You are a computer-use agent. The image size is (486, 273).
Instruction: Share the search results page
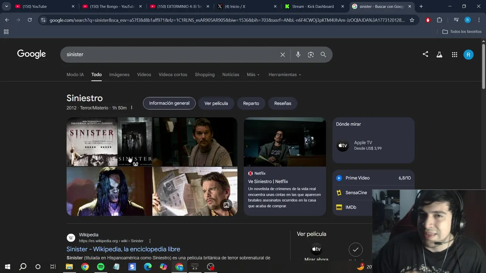[x=425, y=54]
